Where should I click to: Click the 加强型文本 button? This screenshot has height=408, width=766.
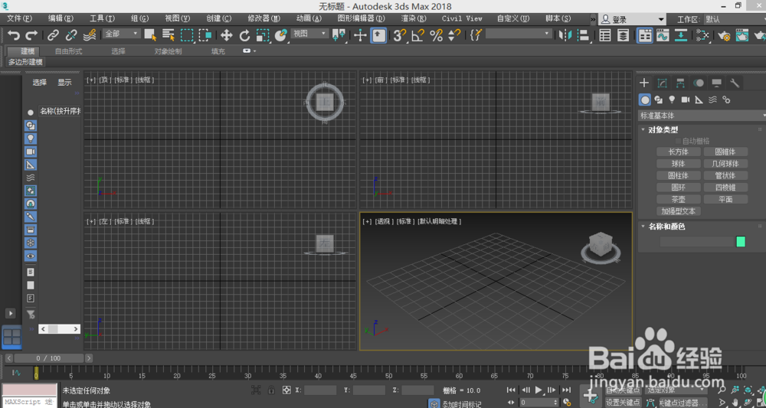coord(678,211)
